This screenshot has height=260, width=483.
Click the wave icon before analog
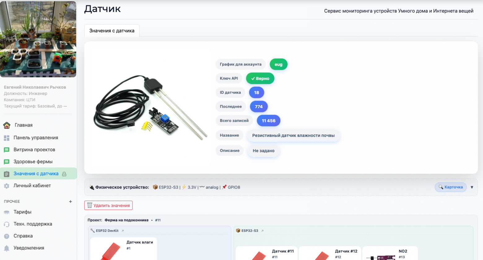(x=202, y=187)
